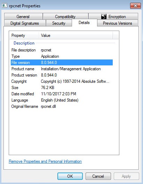143x184 pixels.
Task: Select the File description row
Action: click(x=62, y=50)
